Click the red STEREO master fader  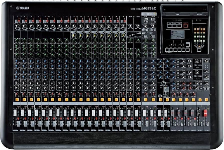pyautogui.click(x=206, y=113)
